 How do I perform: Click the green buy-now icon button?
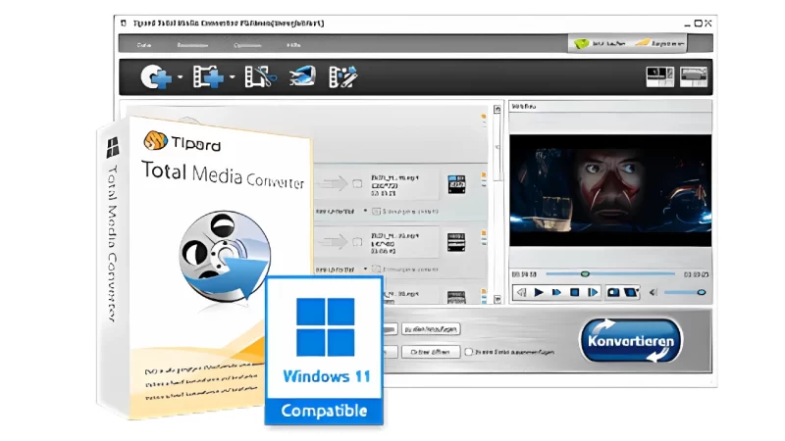(x=600, y=43)
